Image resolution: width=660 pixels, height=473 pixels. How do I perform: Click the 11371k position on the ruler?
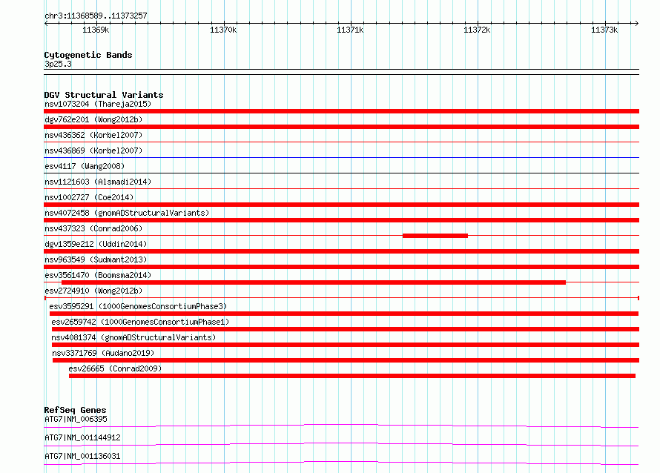349,30
